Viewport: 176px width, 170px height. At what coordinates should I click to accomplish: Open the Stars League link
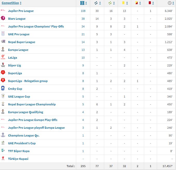pyautogui.click(x=17, y=19)
